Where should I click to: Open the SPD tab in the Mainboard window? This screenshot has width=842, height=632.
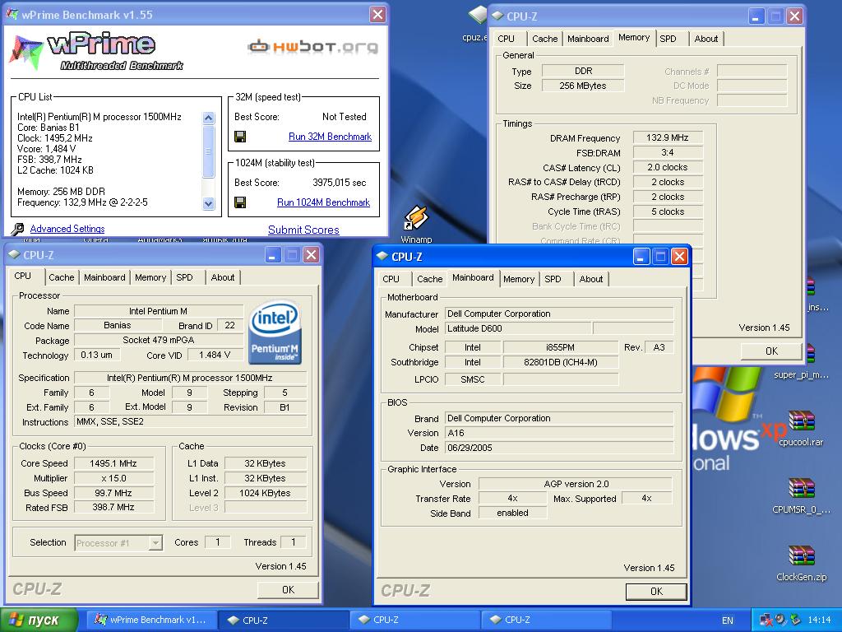pyautogui.click(x=553, y=279)
